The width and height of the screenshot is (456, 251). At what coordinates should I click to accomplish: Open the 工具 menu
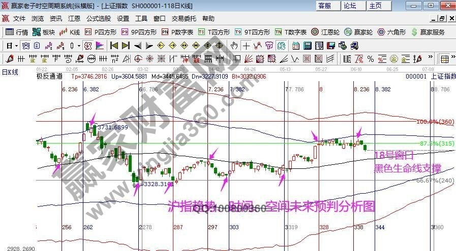pos(141,19)
